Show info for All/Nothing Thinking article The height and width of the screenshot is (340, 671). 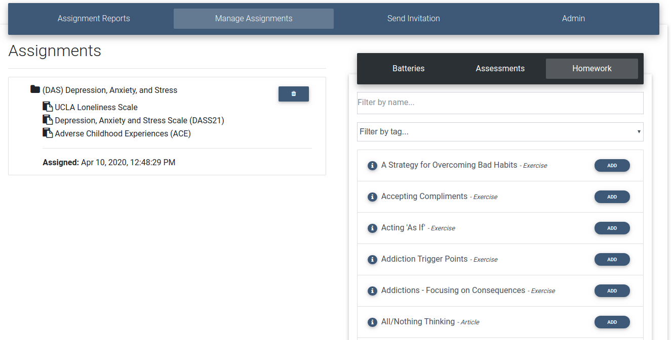point(372,322)
